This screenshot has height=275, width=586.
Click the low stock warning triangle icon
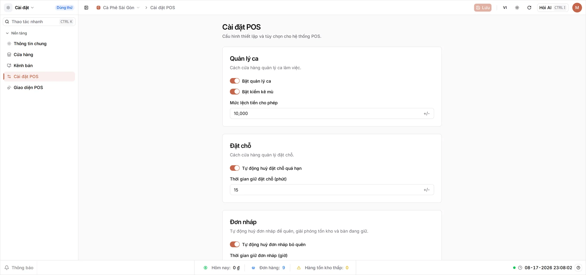coord(299,268)
